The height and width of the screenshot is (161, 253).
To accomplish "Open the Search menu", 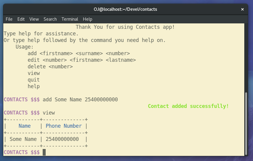I will click(50, 19).
